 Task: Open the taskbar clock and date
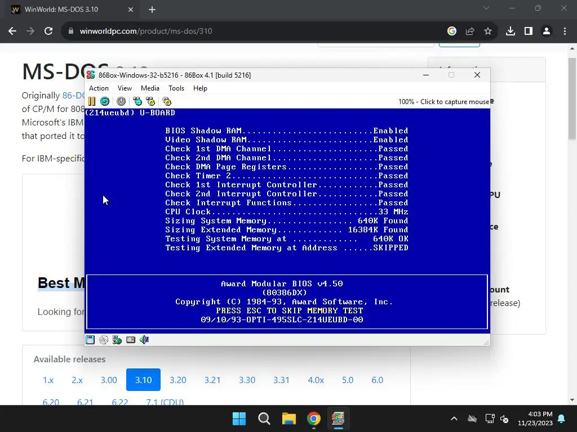pyautogui.click(x=535, y=418)
